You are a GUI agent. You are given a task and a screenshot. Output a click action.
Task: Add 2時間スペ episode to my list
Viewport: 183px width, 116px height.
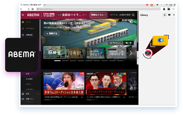(124, 97)
